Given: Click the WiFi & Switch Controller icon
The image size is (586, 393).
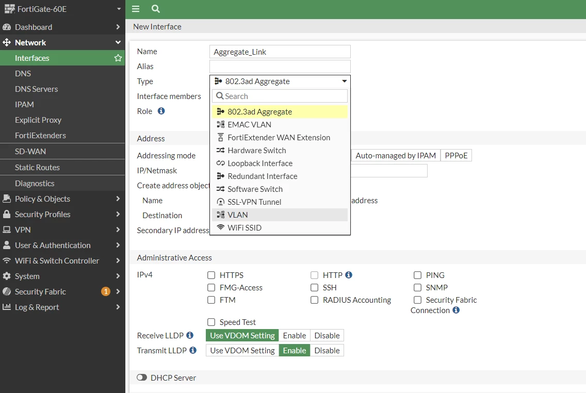Looking at the screenshot, I should tap(7, 260).
